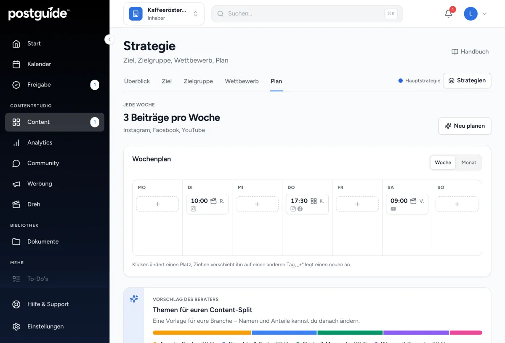
Task: Open the Thursday 17:30 post slot
Action: tap(307, 204)
